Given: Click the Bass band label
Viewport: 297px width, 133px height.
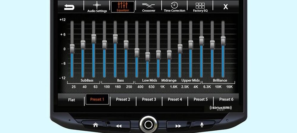Looking at the screenshot, I should coord(120,80).
